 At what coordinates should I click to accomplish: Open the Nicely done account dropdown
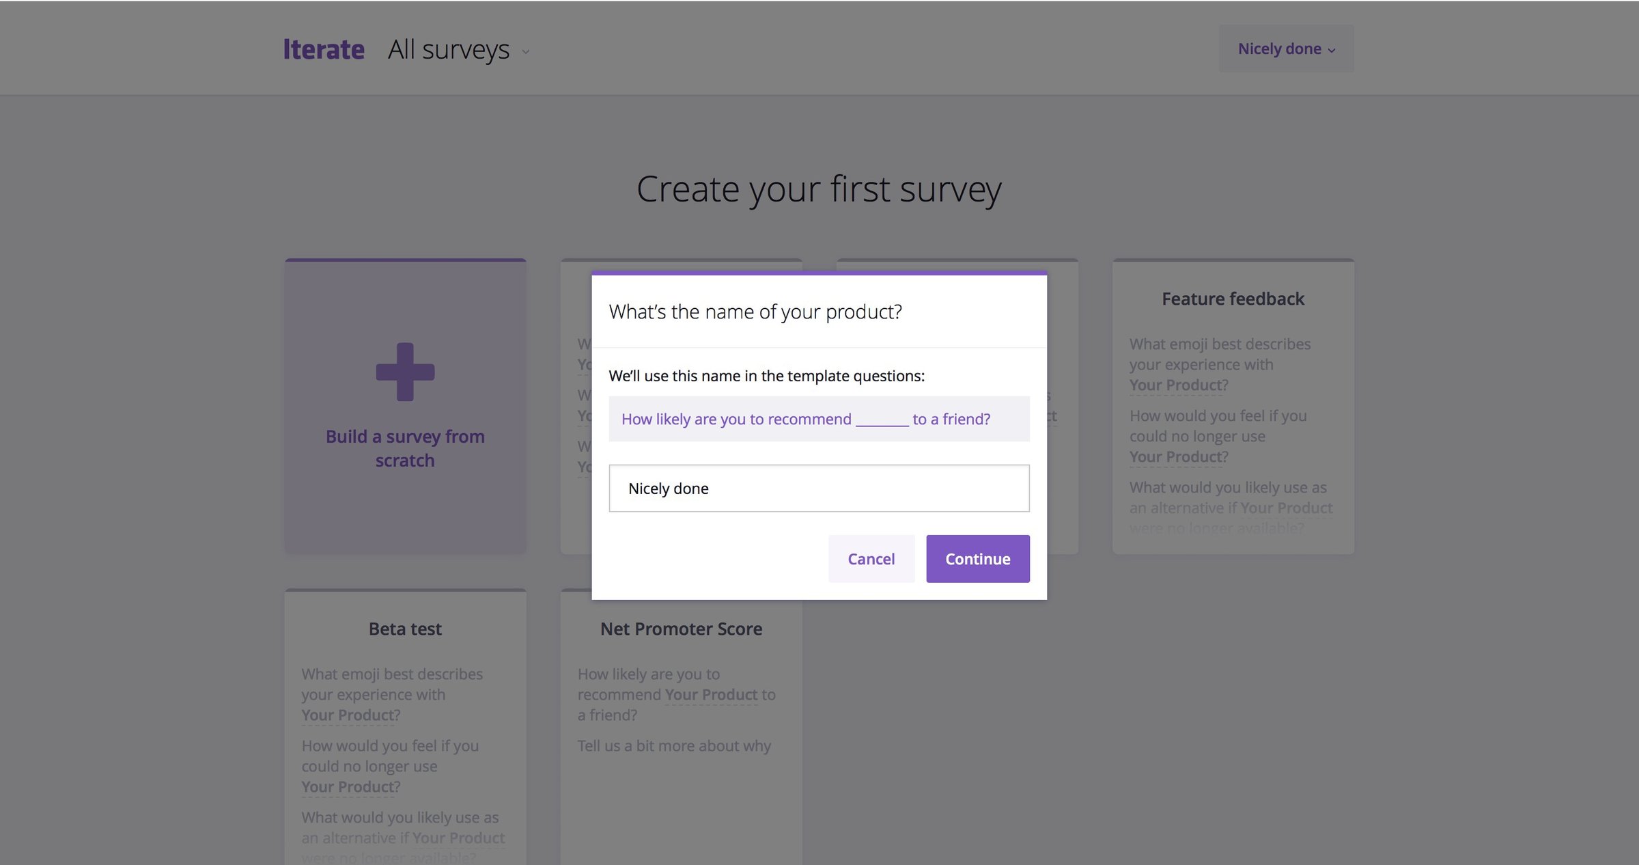coord(1286,49)
